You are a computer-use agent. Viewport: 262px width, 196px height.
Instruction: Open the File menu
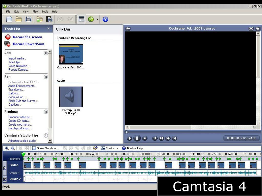[x=8, y=11]
